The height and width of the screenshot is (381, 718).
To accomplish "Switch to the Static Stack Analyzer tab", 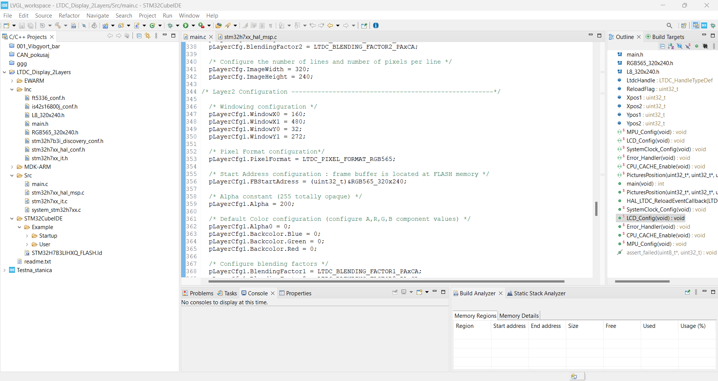I will [x=540, y=293].
